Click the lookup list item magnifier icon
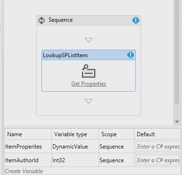The width and height of the screenshot is (182, 175). point(89,71)
